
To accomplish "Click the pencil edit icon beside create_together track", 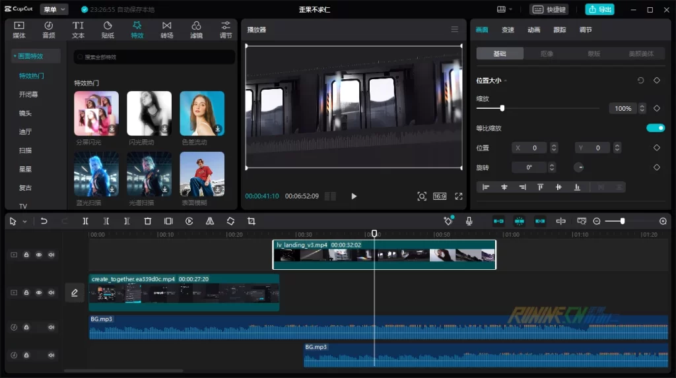I will coord(74,293).
